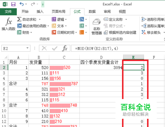The image size is (165, 127).
Task: Confirm the formula entry with the checkmark
Action: (x=54, y=48)
